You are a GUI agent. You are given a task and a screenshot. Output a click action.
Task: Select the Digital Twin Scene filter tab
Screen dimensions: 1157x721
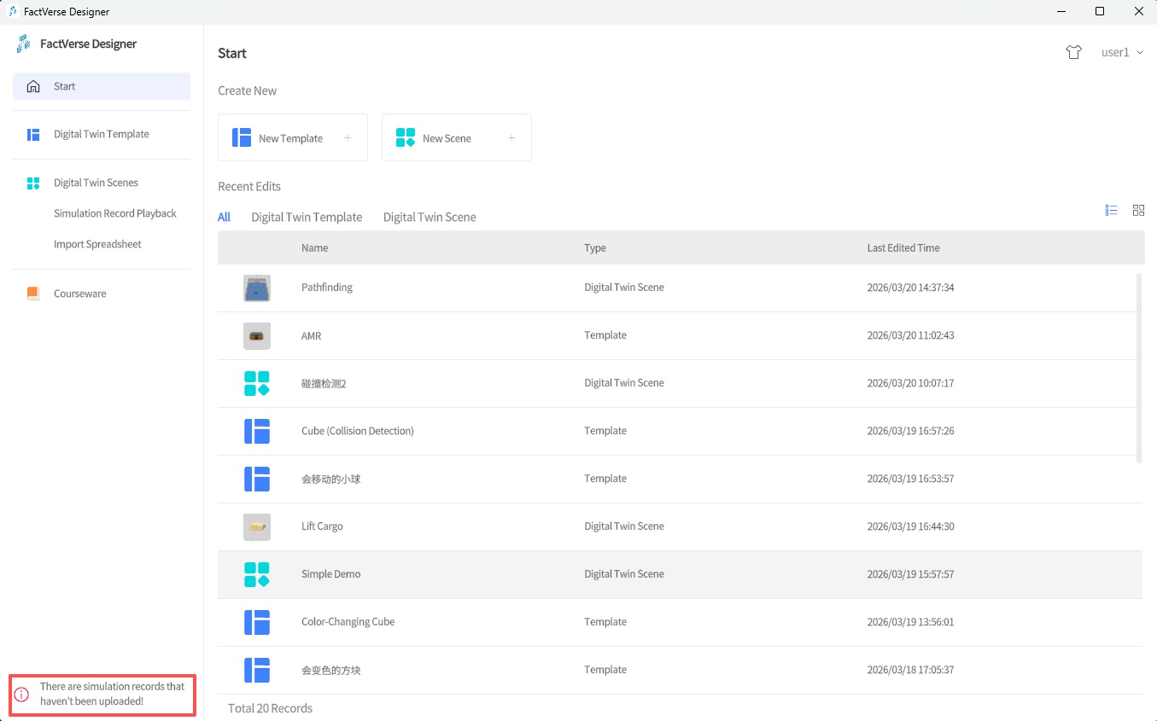point(429,217)
